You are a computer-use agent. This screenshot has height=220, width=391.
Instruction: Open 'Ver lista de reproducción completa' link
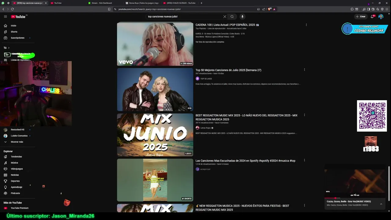(x=210, y=42)
